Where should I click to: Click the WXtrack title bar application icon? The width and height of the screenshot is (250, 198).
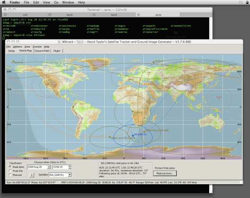tap(59, 42)
